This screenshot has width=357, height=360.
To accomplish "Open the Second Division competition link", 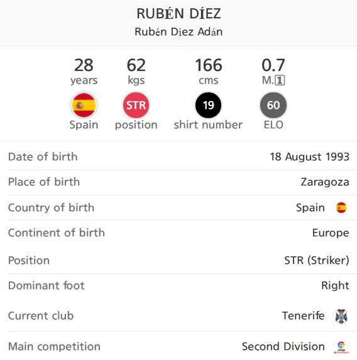I will 283,346.
